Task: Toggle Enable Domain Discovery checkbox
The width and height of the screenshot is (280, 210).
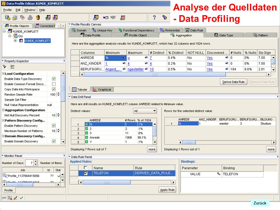Action: click(54, 141)
